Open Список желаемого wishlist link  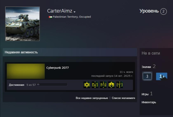coord(123,98)
